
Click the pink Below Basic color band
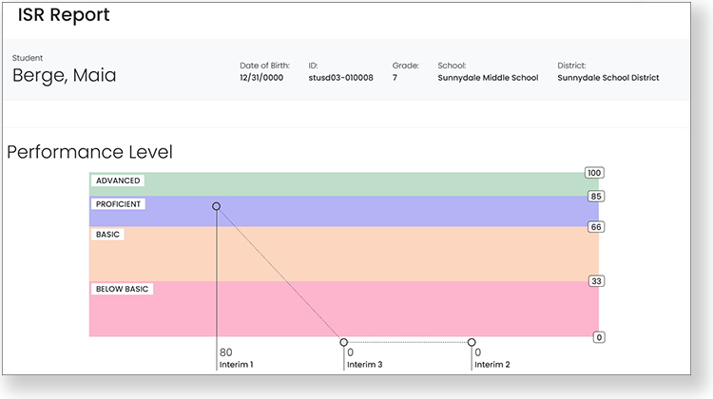(380, 309)
